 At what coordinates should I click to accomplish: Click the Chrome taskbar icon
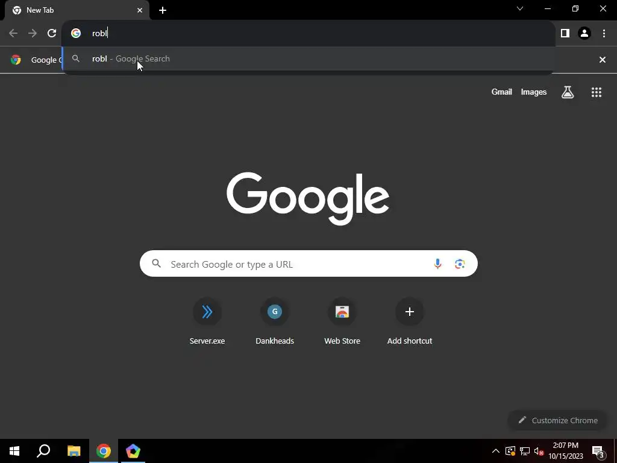[104, 451]
